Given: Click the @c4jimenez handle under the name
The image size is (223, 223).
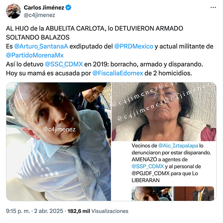Looking at the screenshot, I should 39,15.
